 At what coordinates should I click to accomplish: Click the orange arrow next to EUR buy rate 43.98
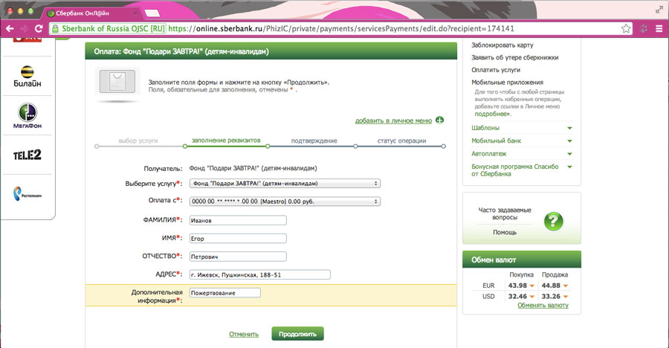pyautogui.click(x=532, y=286)
